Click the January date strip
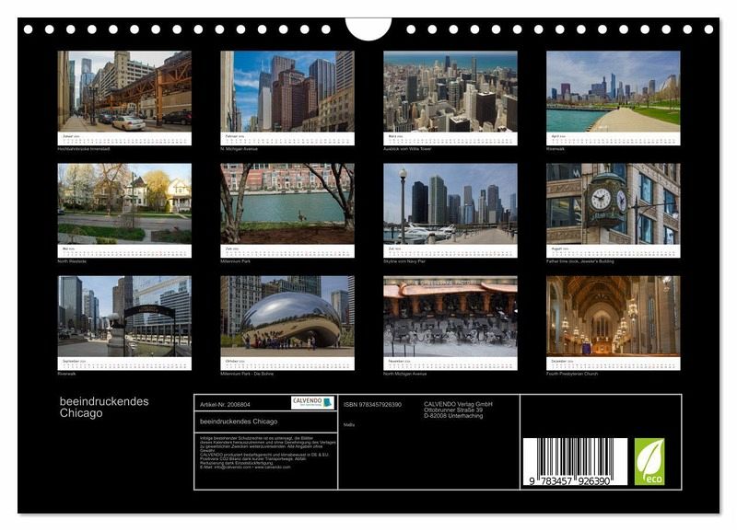This screenshot has width=737, height=531. tap(124, 138)
